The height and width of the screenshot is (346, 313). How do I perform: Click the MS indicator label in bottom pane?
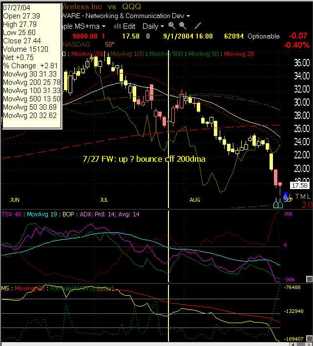pos(5,288)
